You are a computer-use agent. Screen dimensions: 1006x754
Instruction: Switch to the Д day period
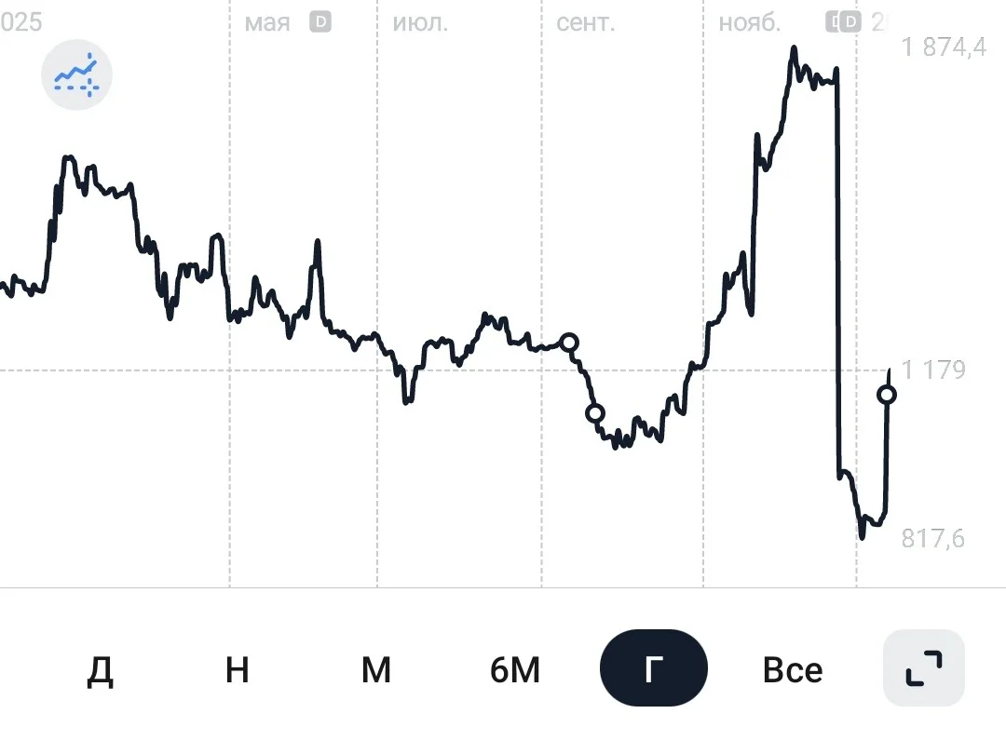(x=100, y=670)
